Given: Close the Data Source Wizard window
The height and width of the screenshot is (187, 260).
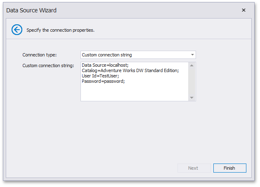Looking at the screenshot, I should pos(243,10).
